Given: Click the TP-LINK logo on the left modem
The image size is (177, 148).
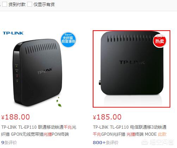Looking at the screenshot, I should [45, 71].
